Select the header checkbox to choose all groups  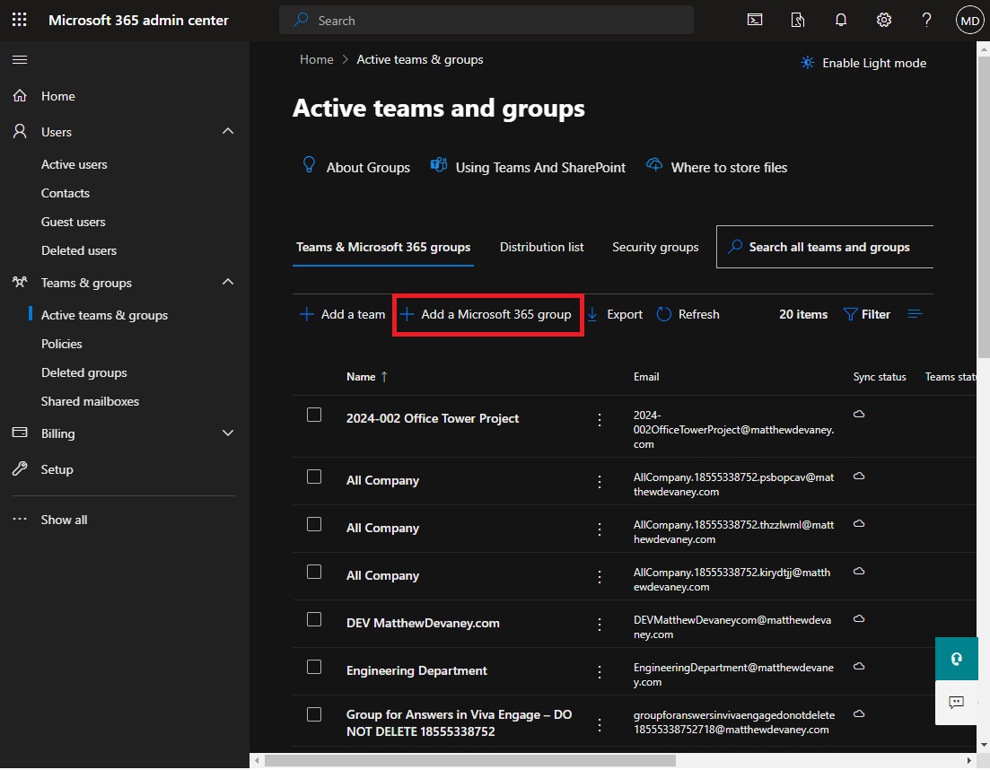coord(314,377)
